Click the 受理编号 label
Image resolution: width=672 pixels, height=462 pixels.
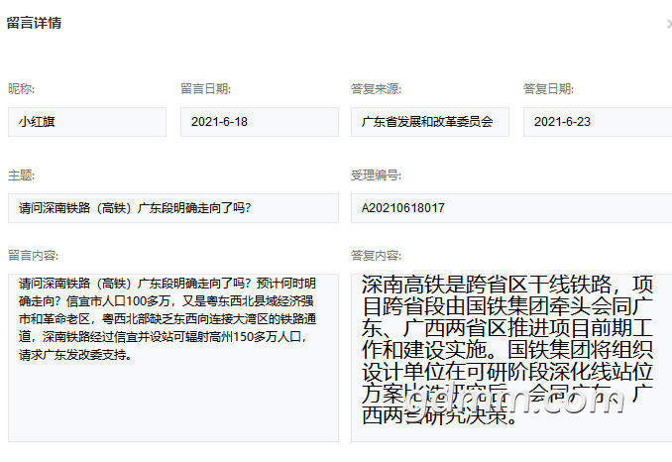pyautogui.click(x=376, y=175)
